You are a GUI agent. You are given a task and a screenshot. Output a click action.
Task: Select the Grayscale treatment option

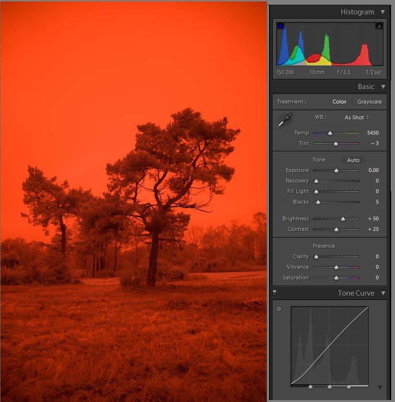point(369,102)
